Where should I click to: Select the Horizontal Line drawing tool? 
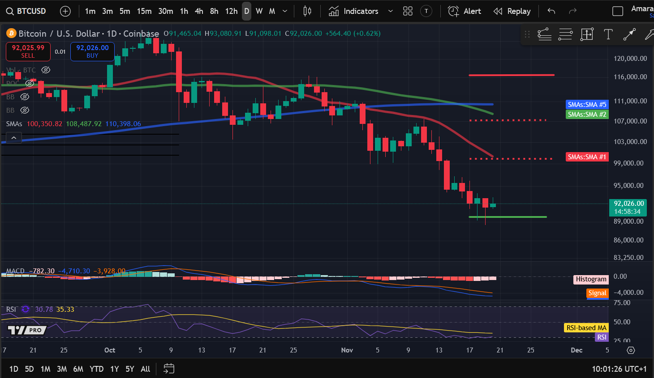[x=565, y=34]
